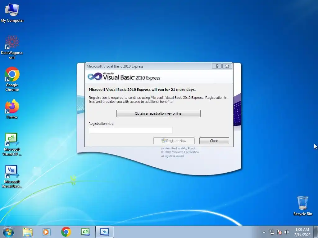Image resolution: width=318 pixels, height=238 pixels.
Task: Select the Recycle Bin desktop icon
Action: click(x=302, y=206)
